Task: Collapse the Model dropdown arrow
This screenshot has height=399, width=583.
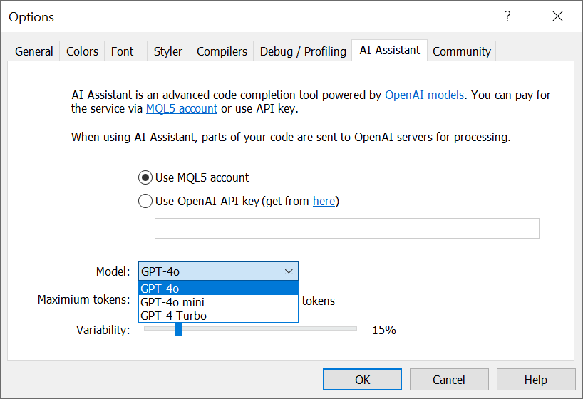Action: pyautogui.click(x=289, y=271)
